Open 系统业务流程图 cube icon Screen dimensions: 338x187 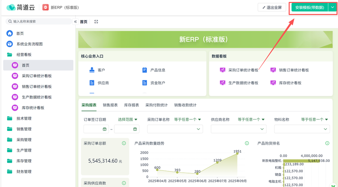click(x=10, y=44)
